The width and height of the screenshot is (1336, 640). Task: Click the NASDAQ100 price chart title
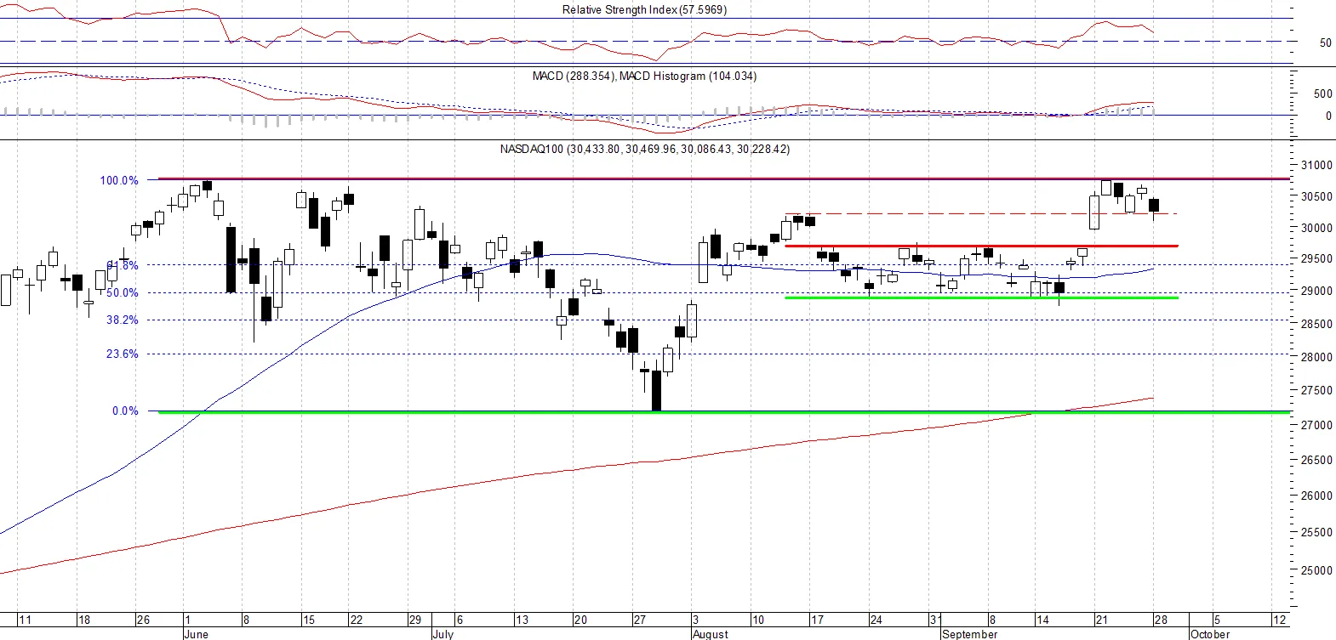click(x=644, y=150)
